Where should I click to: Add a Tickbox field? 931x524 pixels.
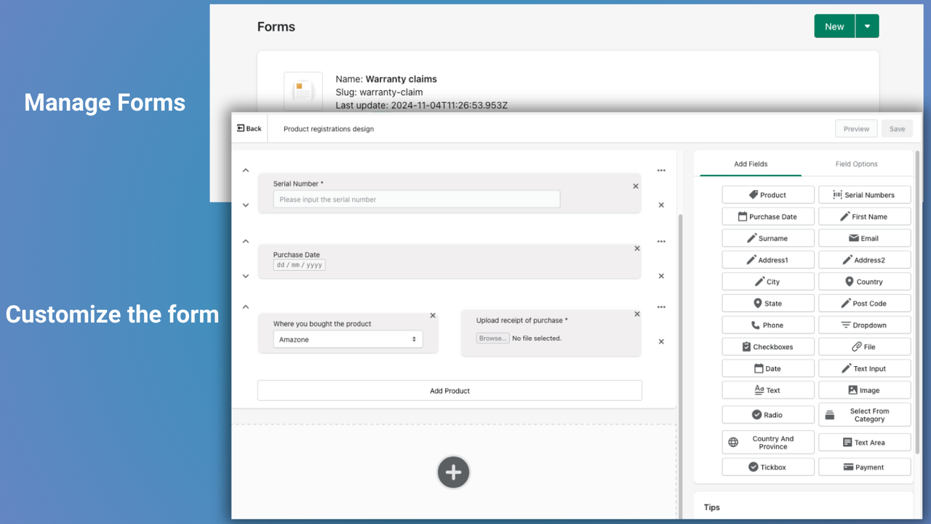(767, 467)
